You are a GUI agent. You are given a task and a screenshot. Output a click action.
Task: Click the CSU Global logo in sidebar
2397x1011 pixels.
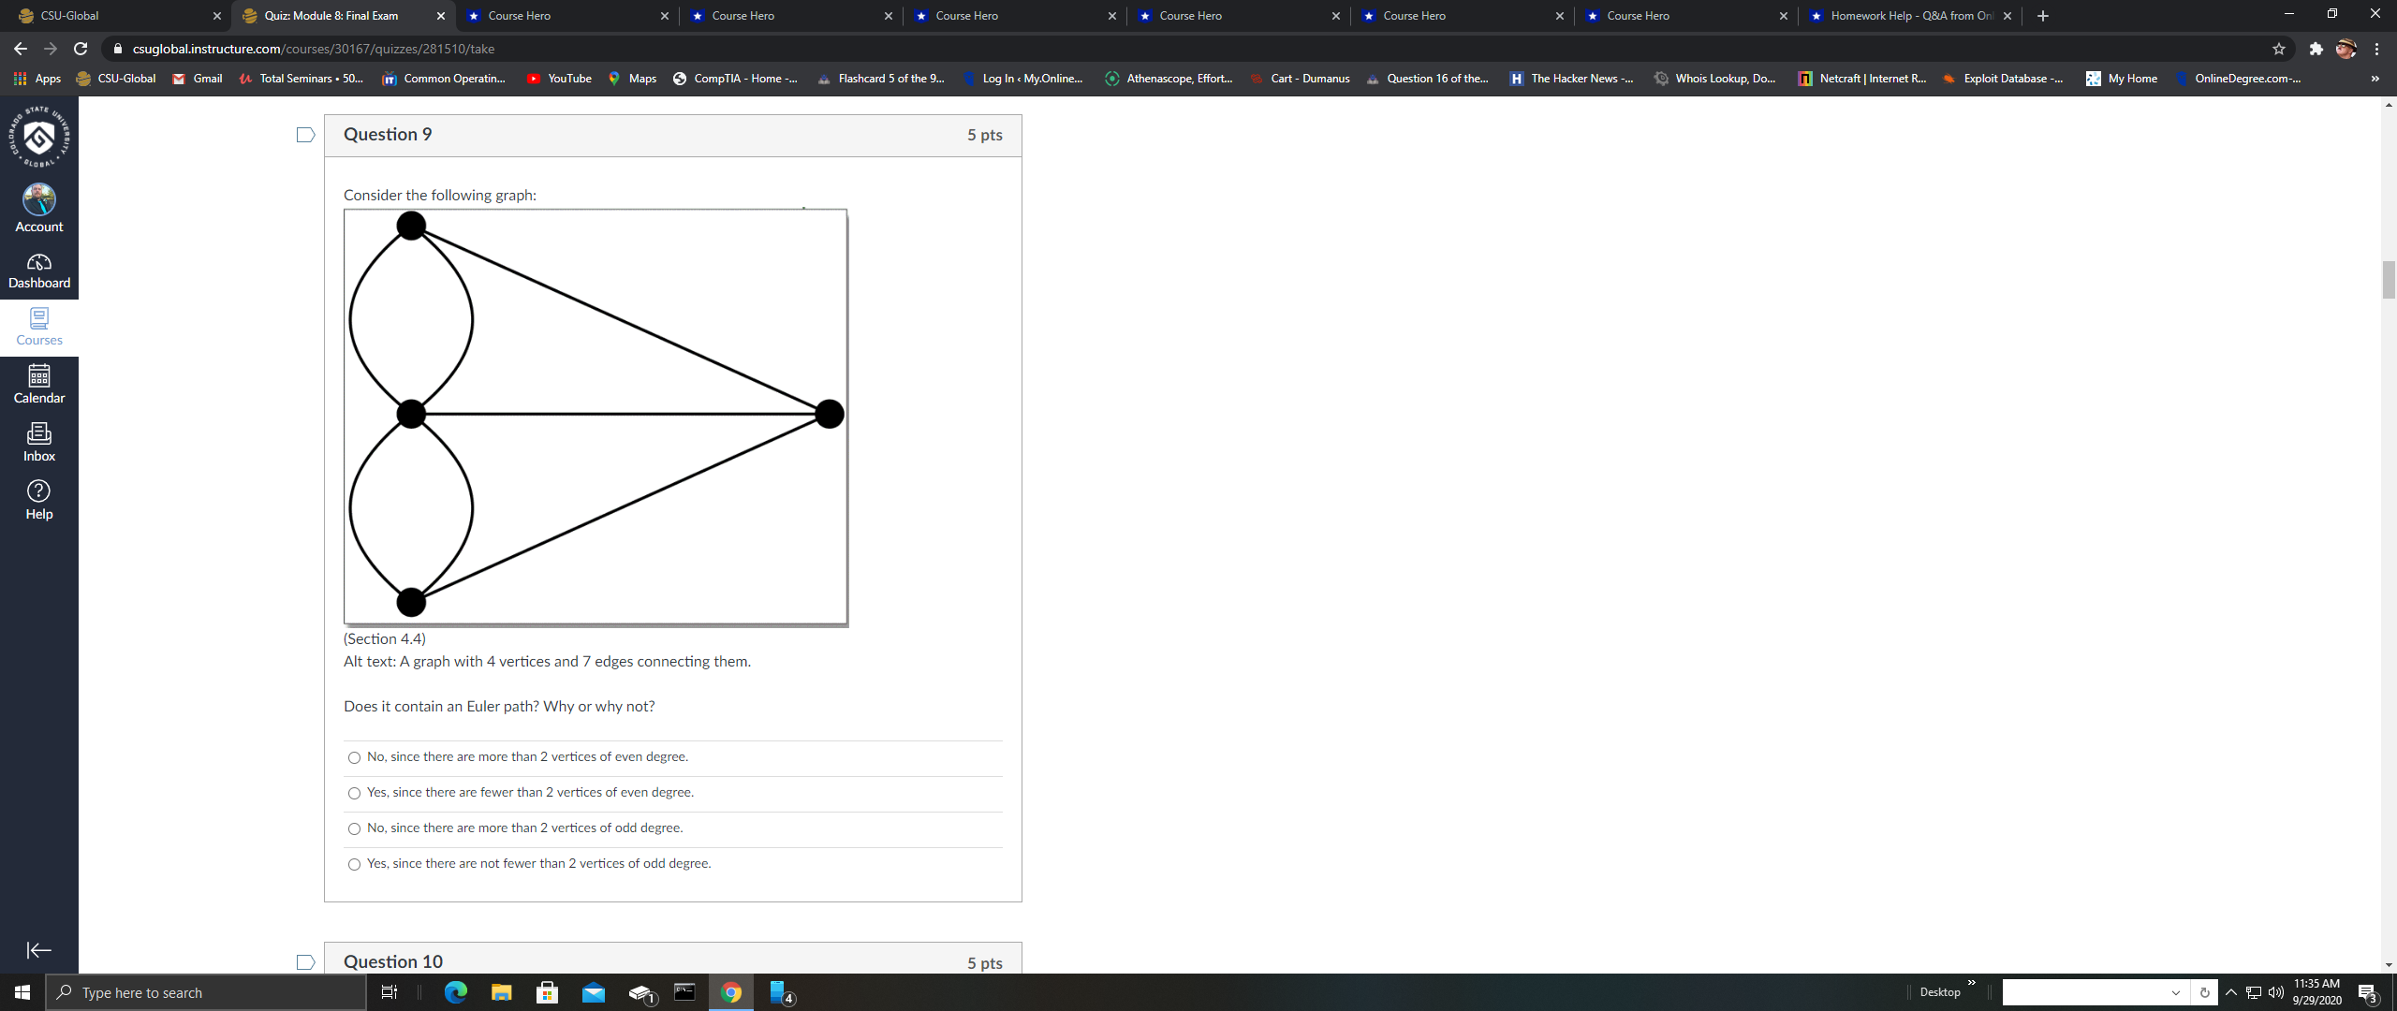point(38,136)
